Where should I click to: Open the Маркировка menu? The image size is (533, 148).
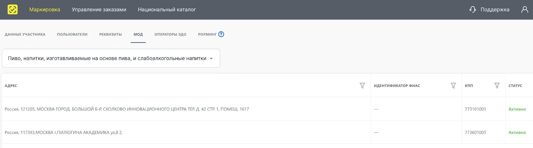(45, 10)
